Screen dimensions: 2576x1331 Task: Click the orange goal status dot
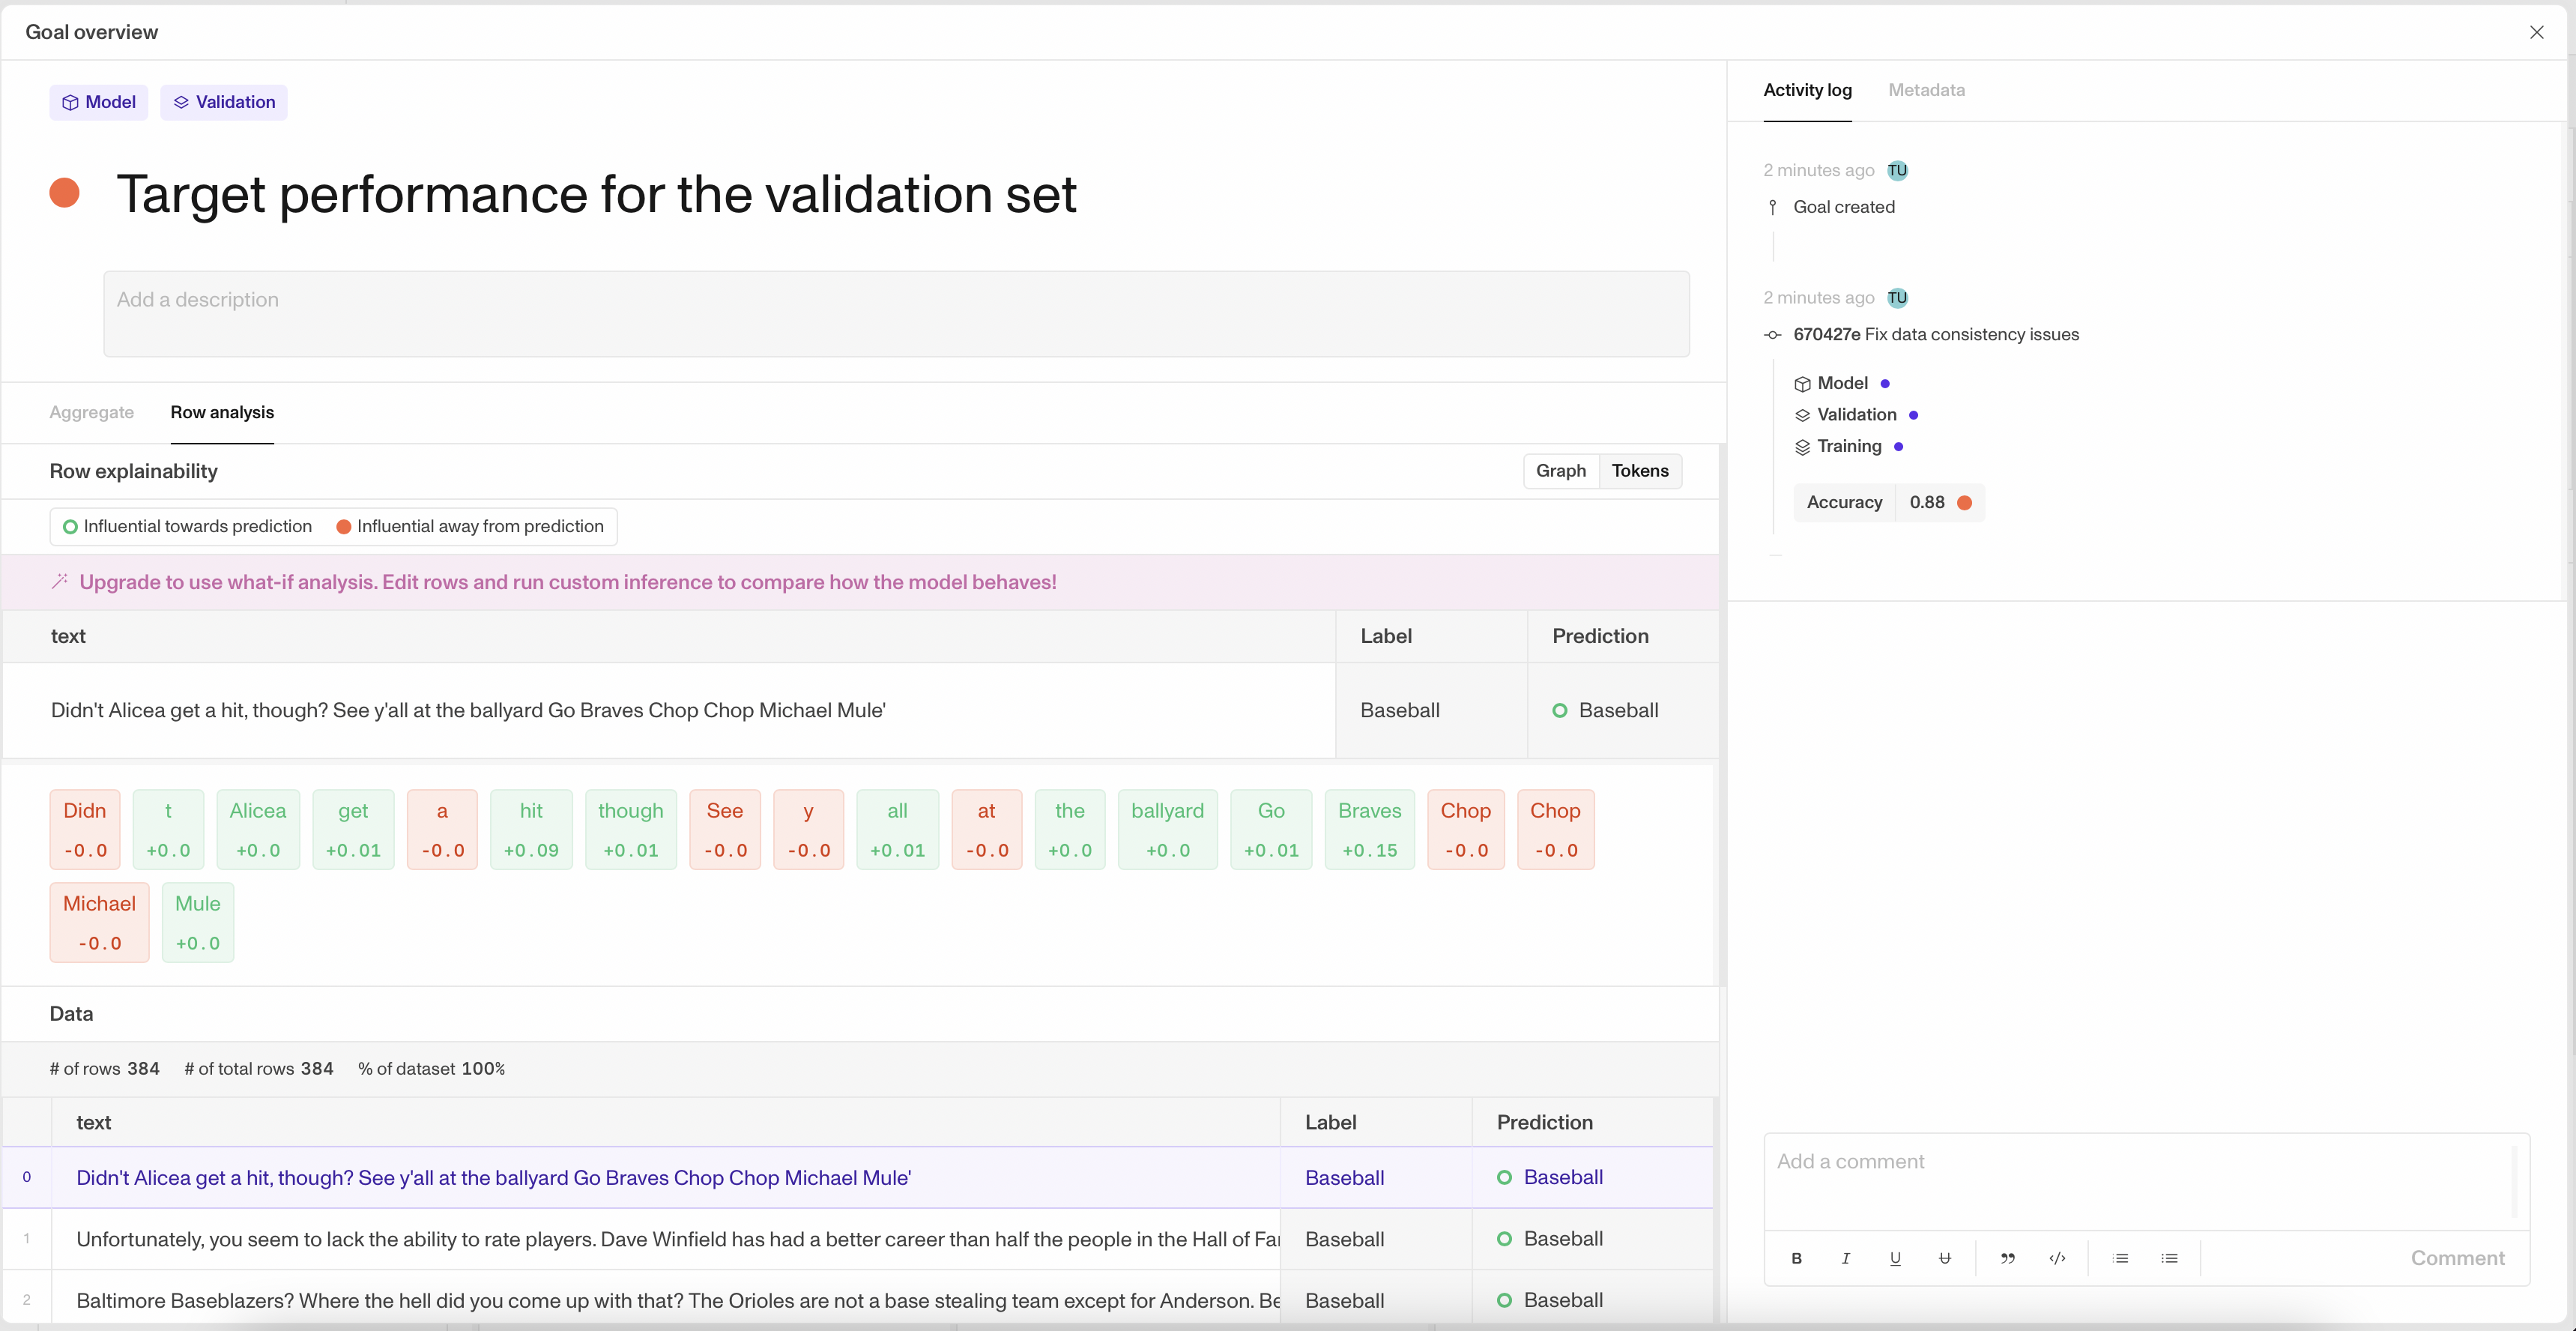click(x=65, y=193)
